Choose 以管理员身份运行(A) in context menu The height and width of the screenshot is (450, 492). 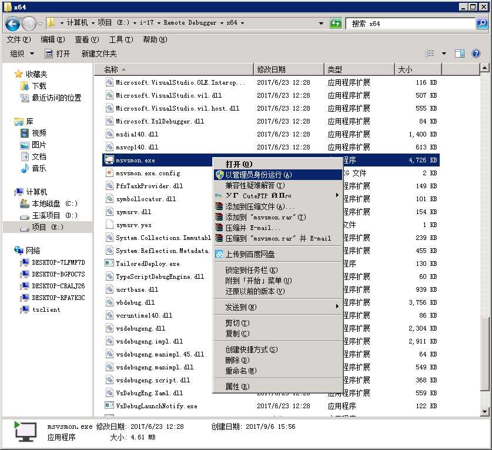[x=277, y=175]
